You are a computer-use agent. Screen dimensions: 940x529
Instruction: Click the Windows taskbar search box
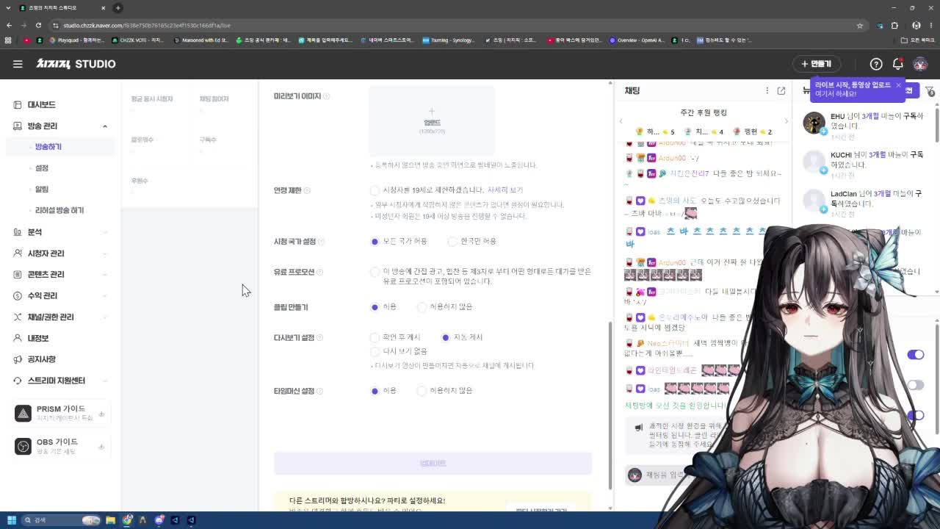[x=61, y=520]
